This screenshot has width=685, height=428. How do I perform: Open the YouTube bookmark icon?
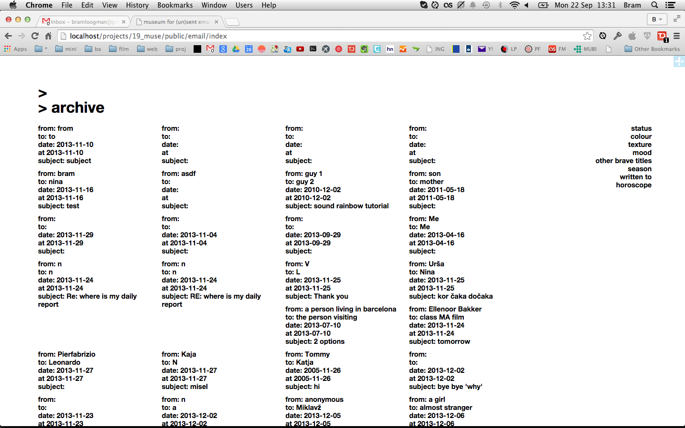coord(300,49)
